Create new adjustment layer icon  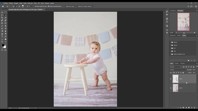tap(186, 108)
